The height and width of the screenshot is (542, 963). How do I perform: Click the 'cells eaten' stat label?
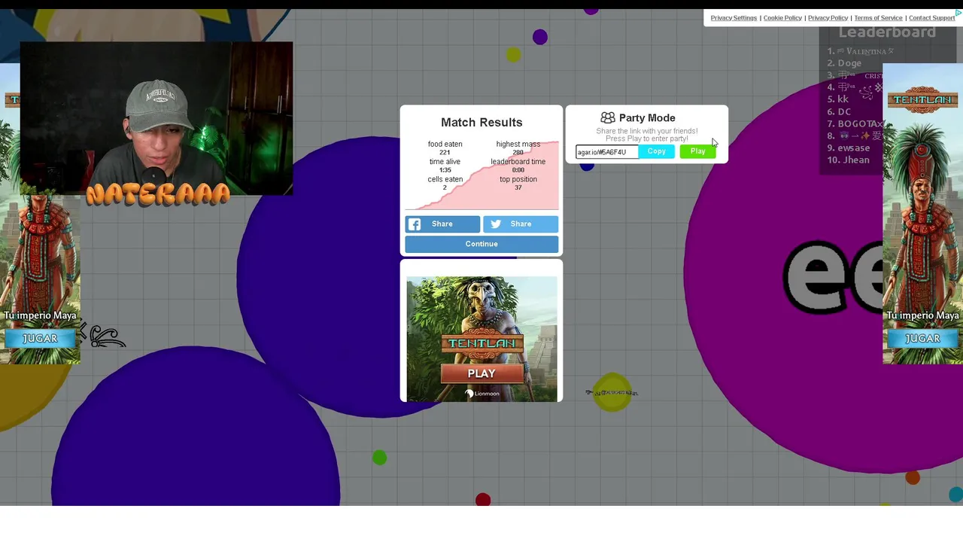pos(445,179)
